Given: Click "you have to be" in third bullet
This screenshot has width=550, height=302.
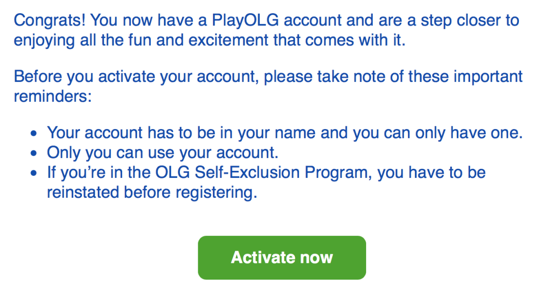Looking at the screenshot, I should [x=432, y=172].
